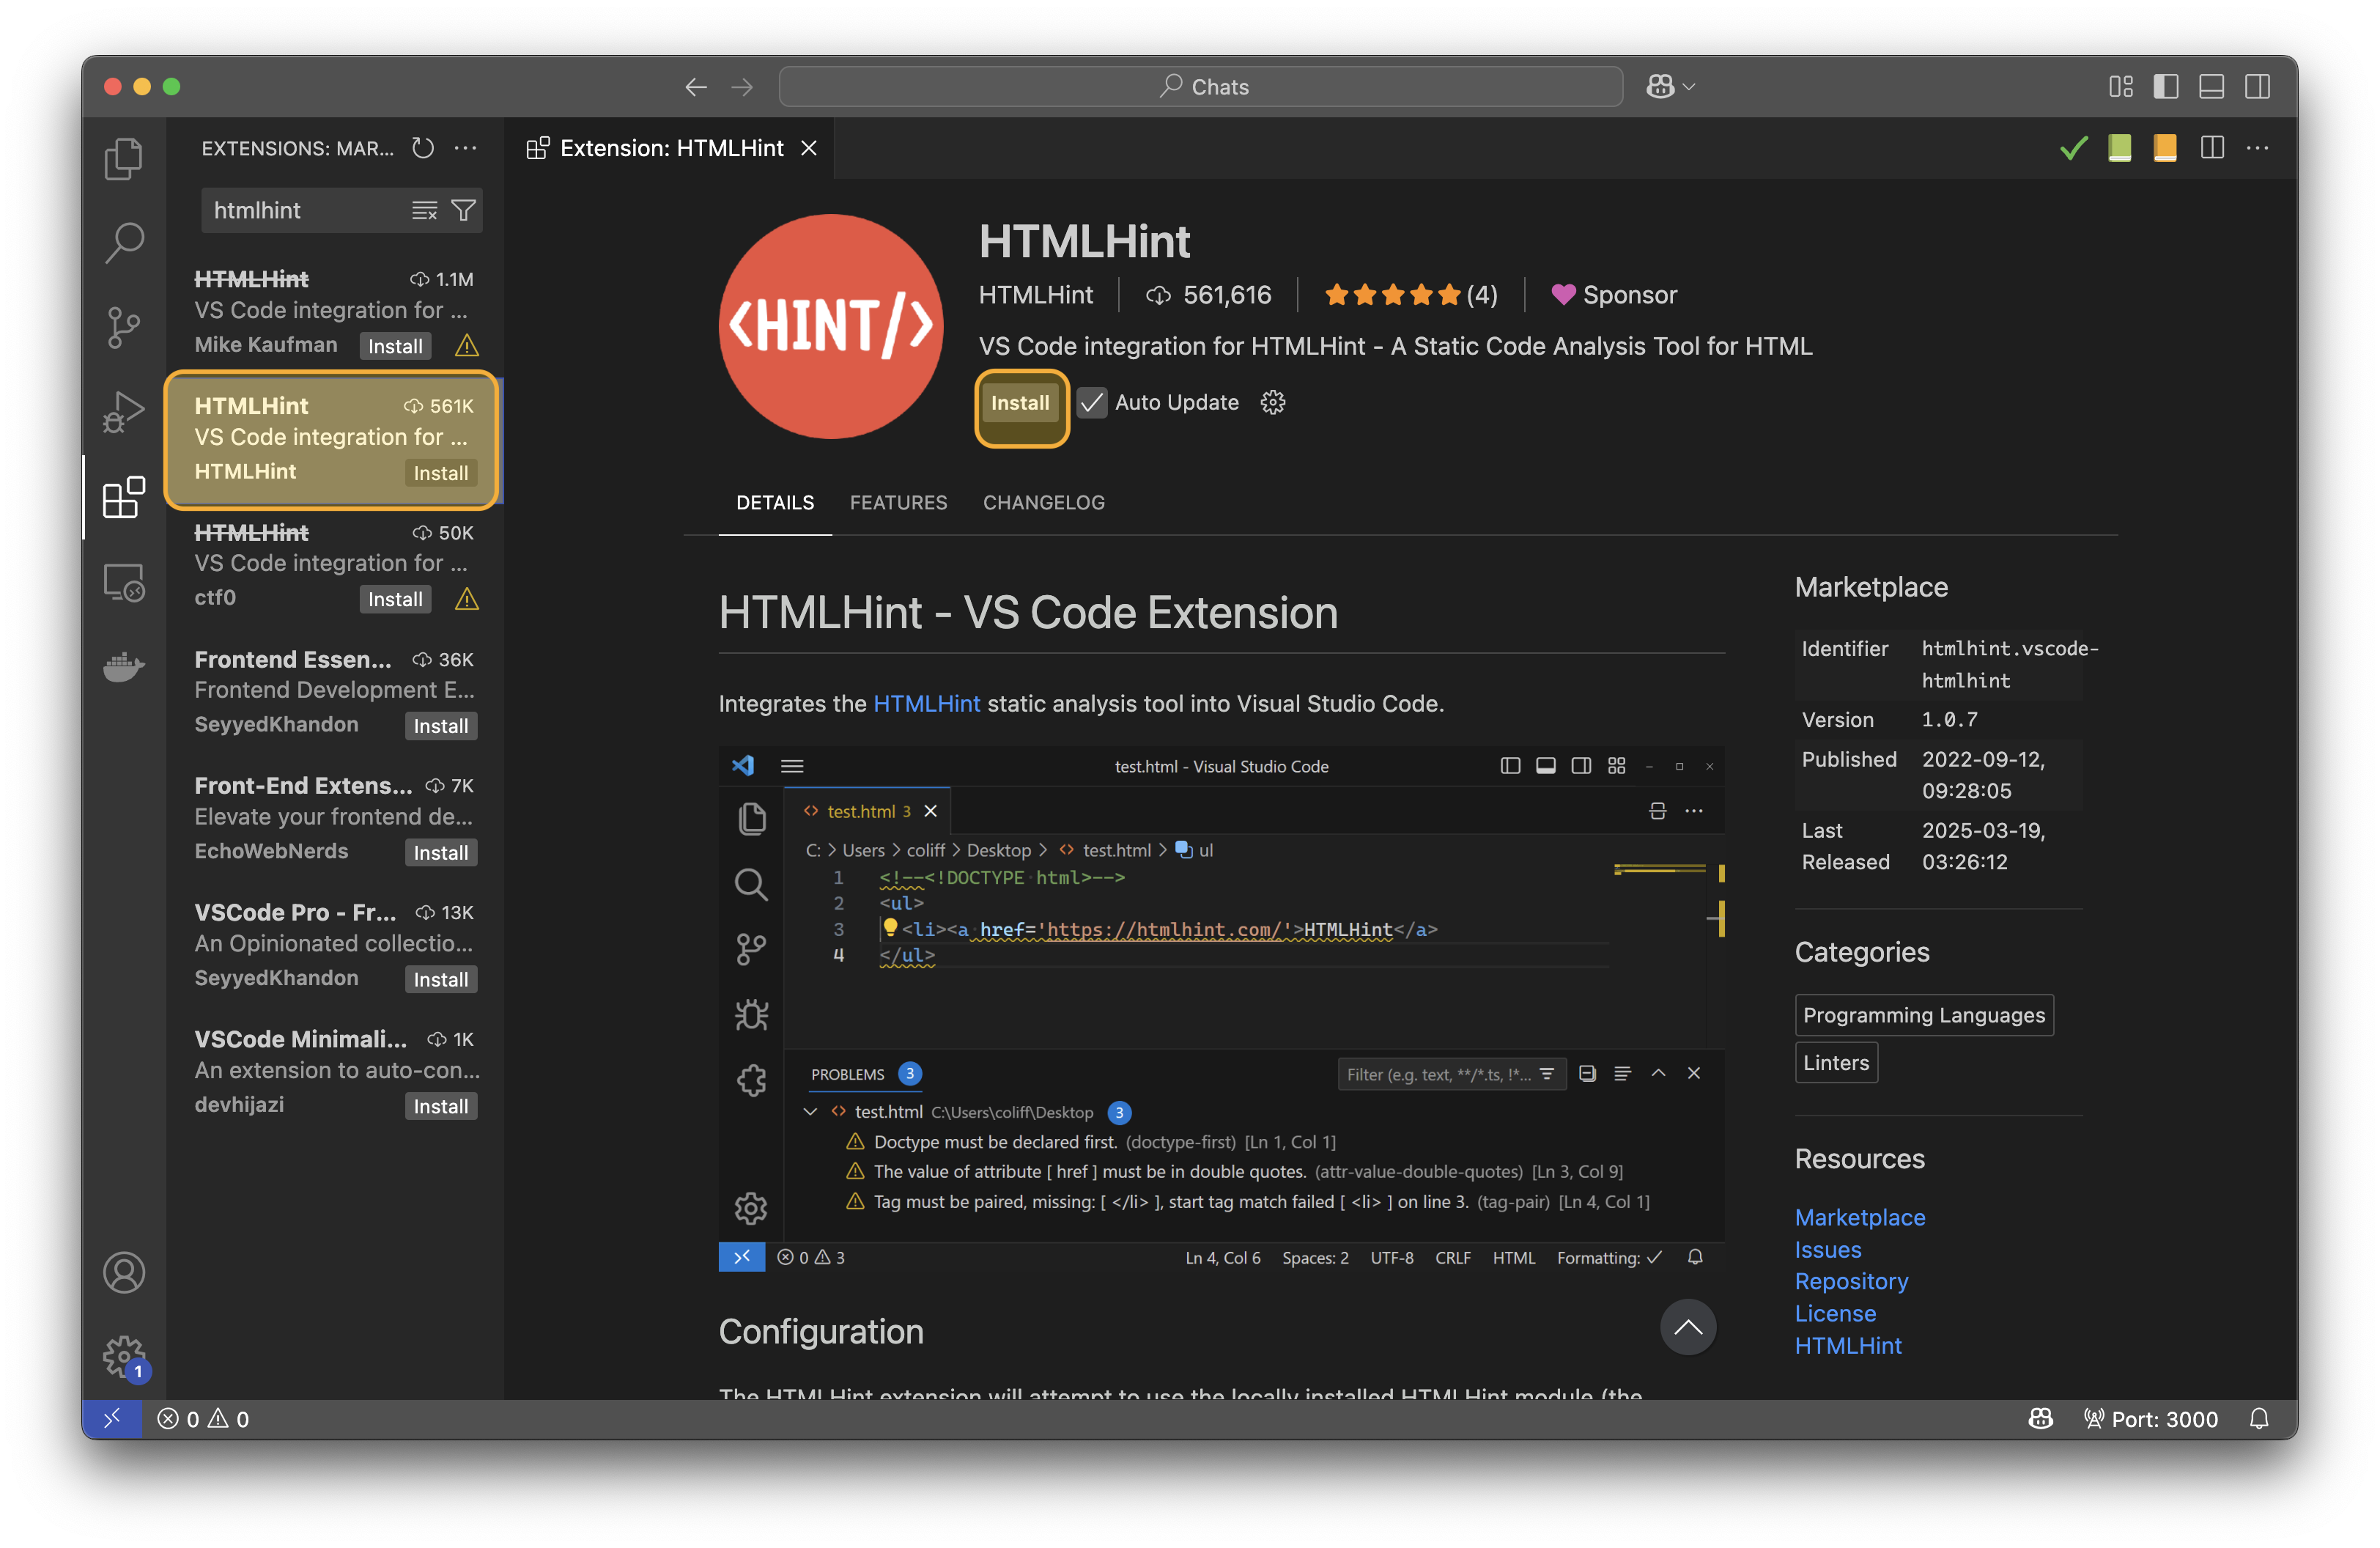This screenshot has height=1548, width=2380.
Task: Toggle the Auto Update checkbox
Action: [x=1092, y=402]
